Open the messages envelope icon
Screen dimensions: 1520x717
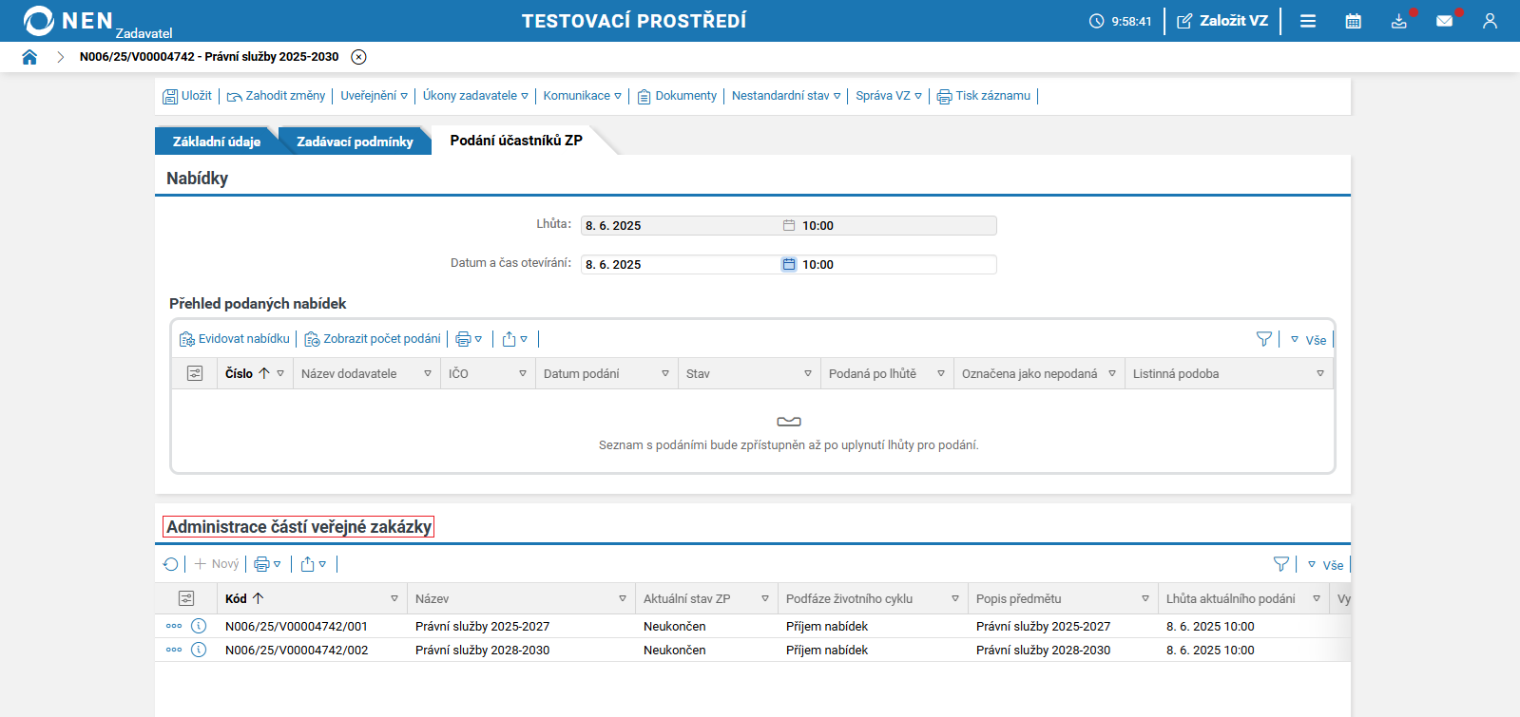pos(1445,21)
